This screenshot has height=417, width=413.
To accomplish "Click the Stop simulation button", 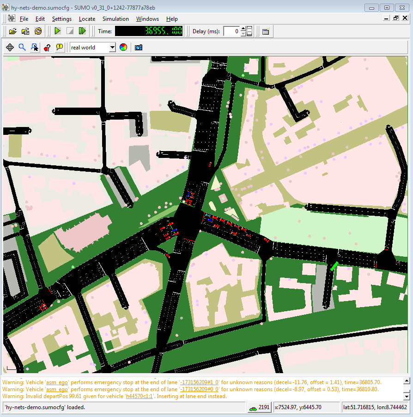I will coord(70,31).
